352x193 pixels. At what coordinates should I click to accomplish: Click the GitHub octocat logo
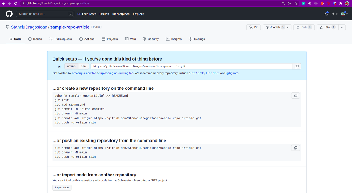point(9,14)
